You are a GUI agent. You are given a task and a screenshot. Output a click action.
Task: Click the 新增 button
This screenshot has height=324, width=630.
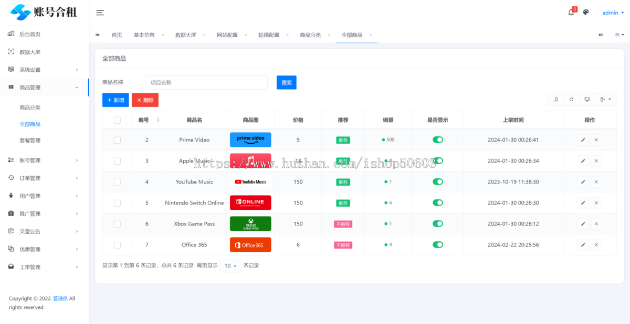tap(115, 100)
